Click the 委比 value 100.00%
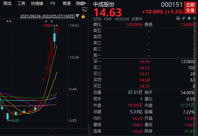 (x=134, y=25)
